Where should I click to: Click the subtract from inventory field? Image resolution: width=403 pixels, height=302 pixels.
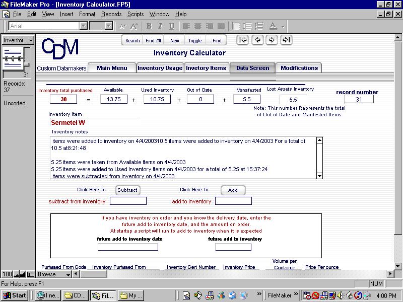pos(128,201)
